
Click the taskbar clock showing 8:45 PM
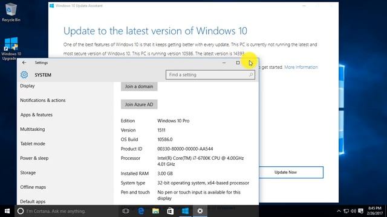click(375, 211)
